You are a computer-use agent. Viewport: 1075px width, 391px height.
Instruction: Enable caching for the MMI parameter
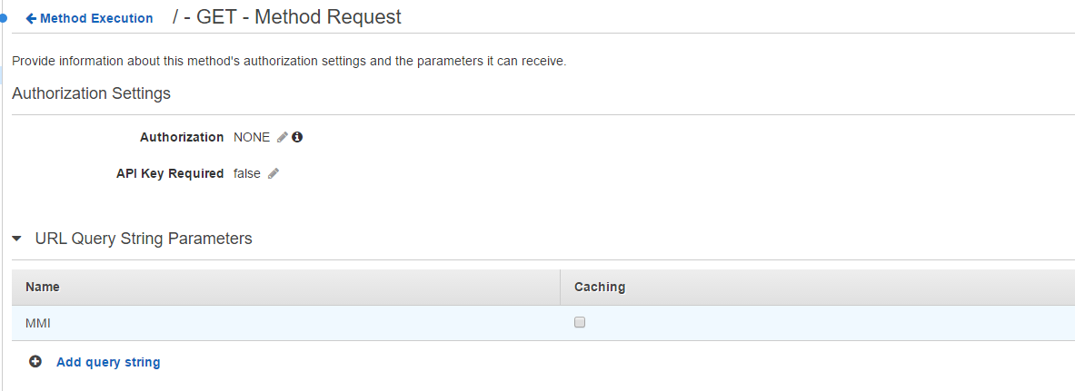(580, 322)
